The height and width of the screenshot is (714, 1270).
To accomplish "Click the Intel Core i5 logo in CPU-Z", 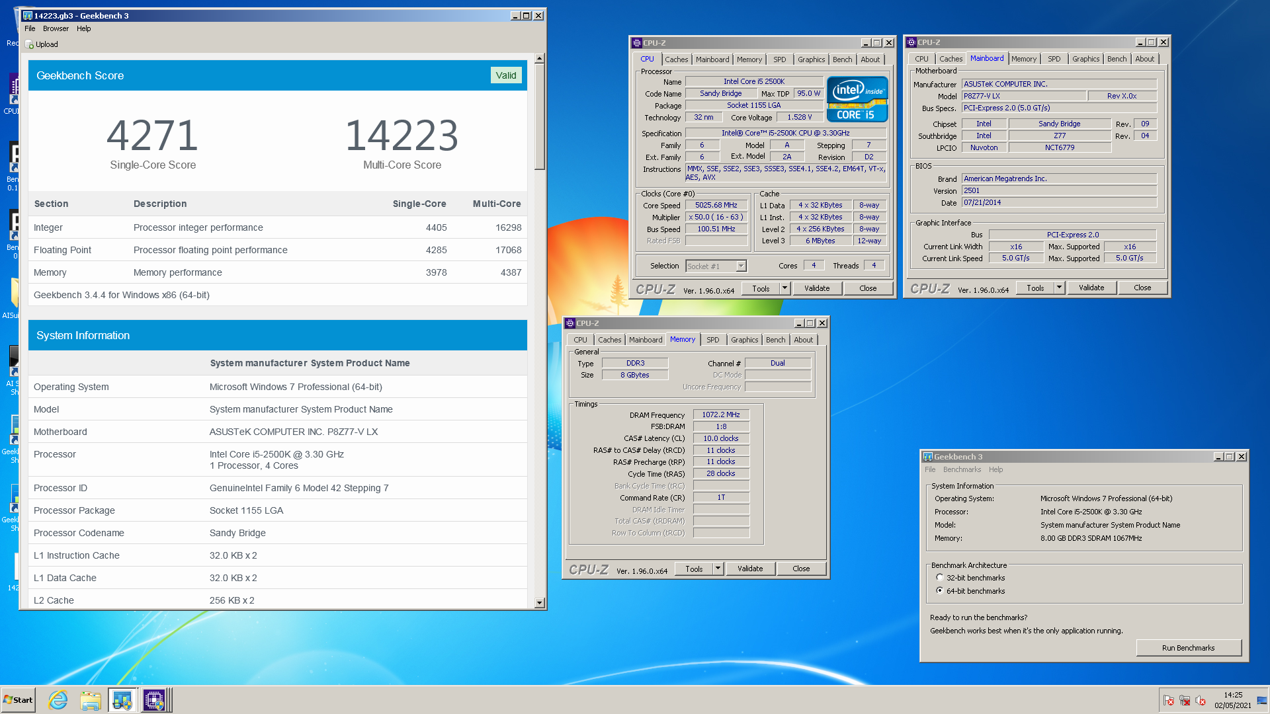I will point(857,100).
